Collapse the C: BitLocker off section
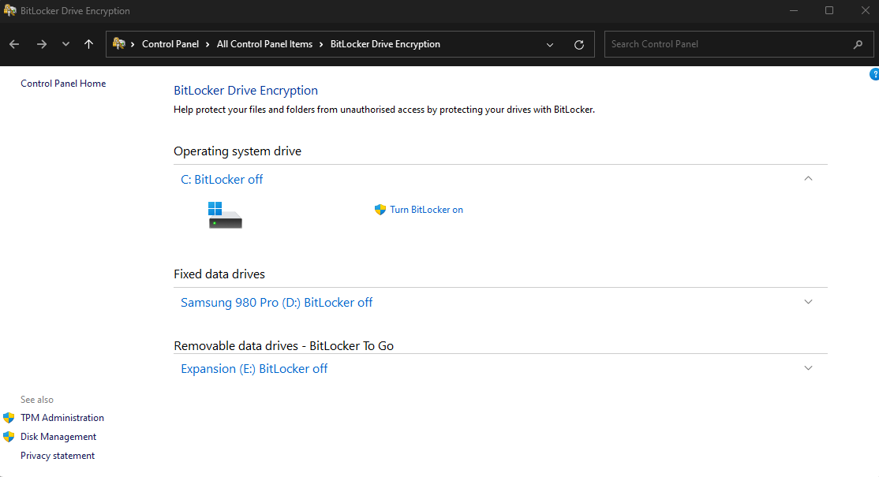The height and width of the screenshot is (477, 879). (808, 178)
